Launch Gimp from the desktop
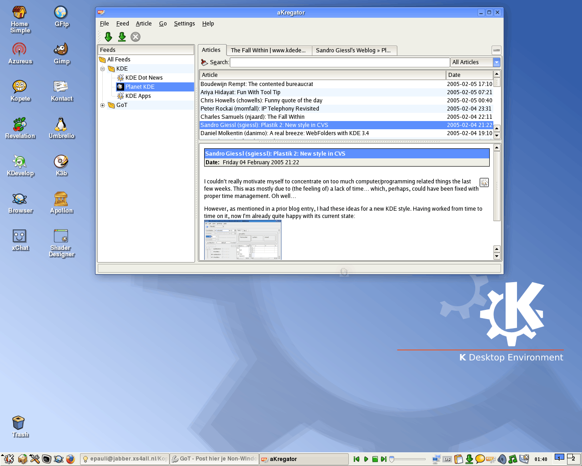The image size is (582, 466). click(61, 54)
